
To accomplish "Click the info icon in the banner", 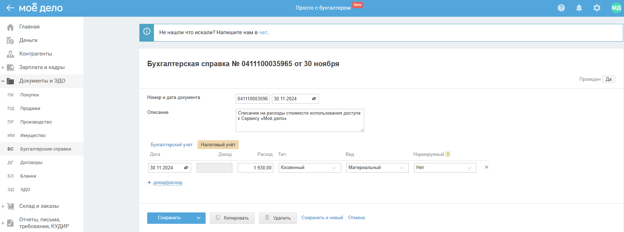I will tap(146, 31).
